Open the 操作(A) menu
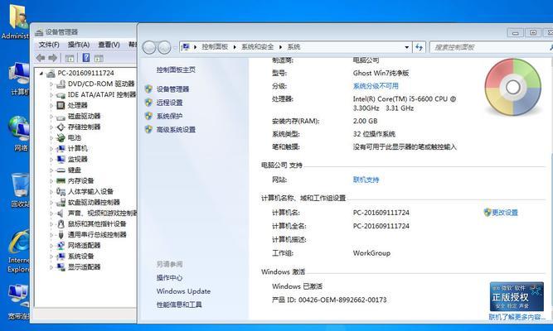This screenshot has height=331, width=553. 79,45
